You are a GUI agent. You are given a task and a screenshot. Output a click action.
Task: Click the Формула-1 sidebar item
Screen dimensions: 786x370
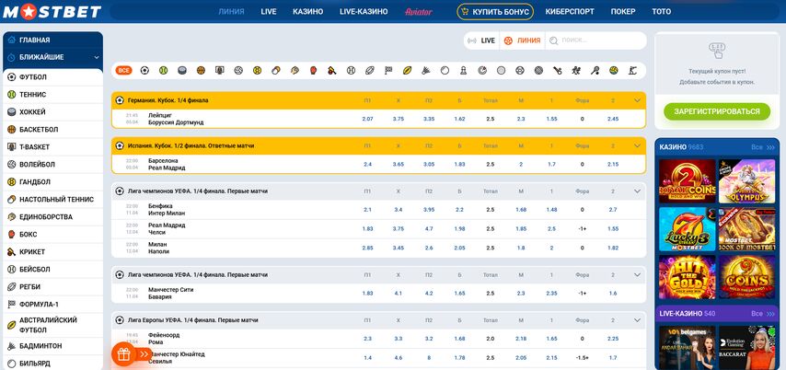[39, 303]
